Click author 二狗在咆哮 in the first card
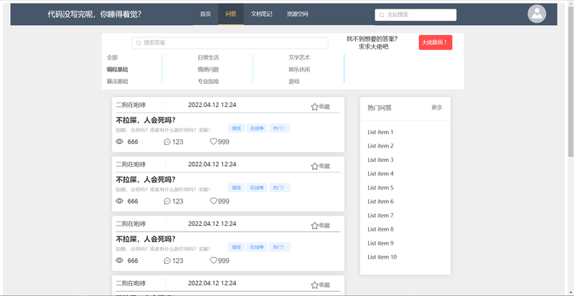The height and width of the screenshot is (296, 574). pos(131,105)
